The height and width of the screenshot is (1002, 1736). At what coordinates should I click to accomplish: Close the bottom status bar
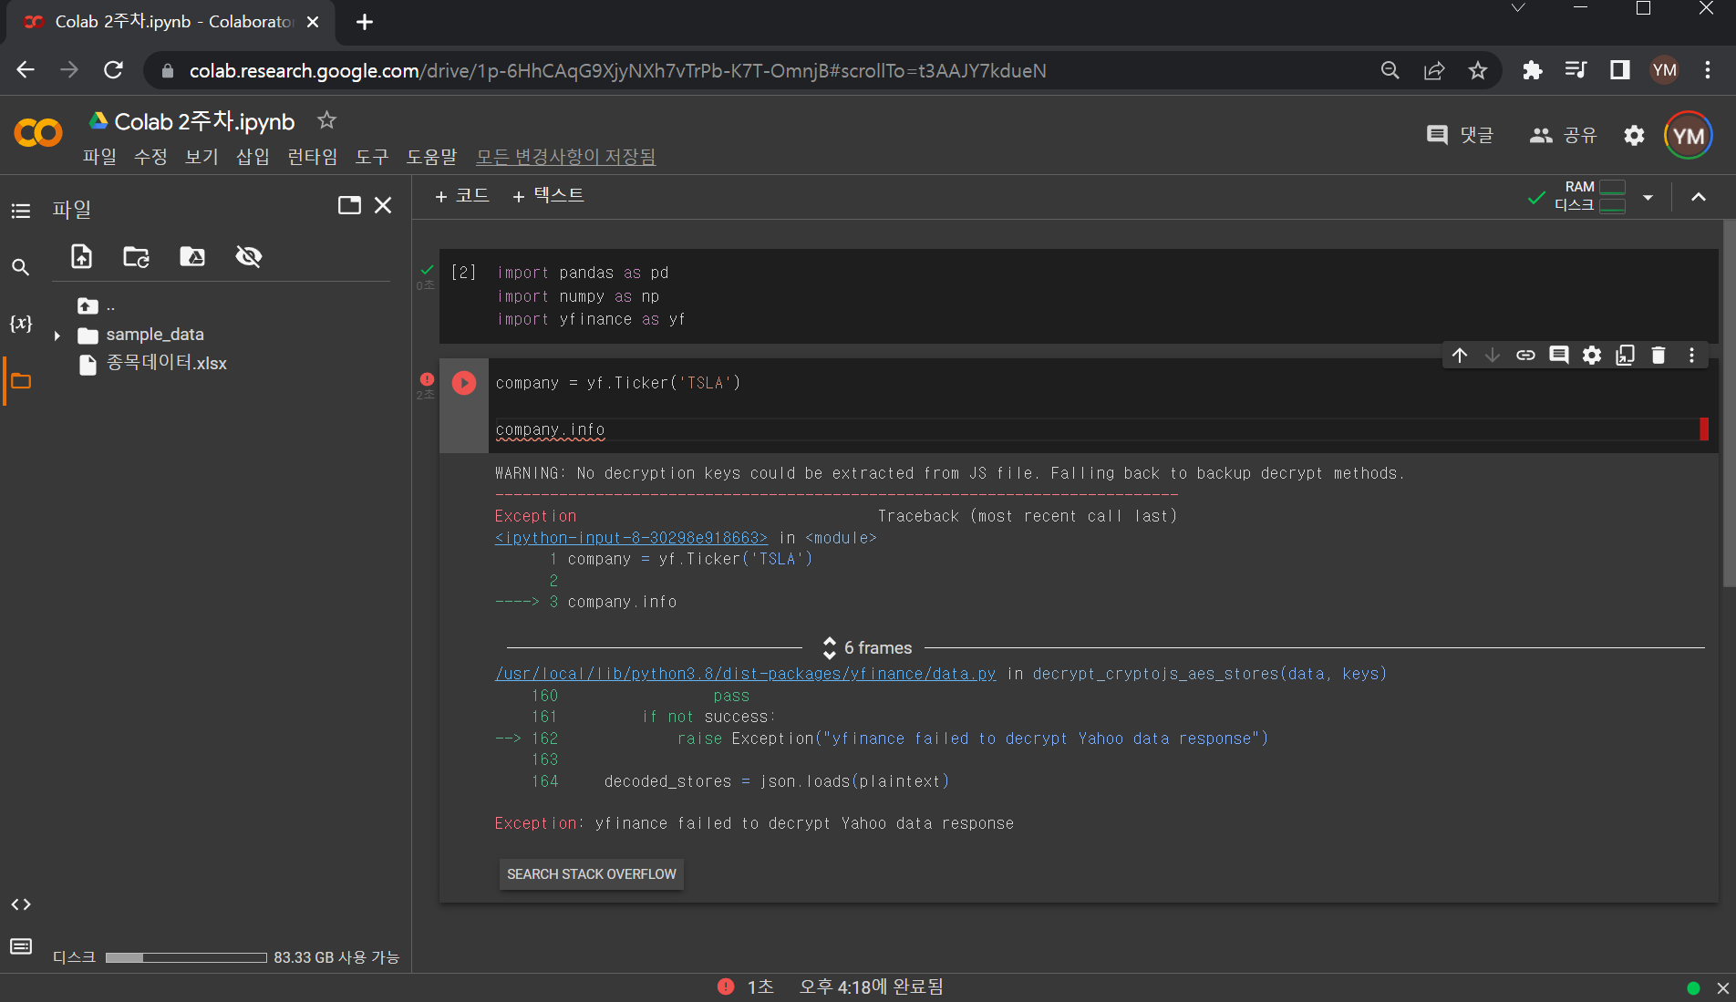pos(1722,988)
